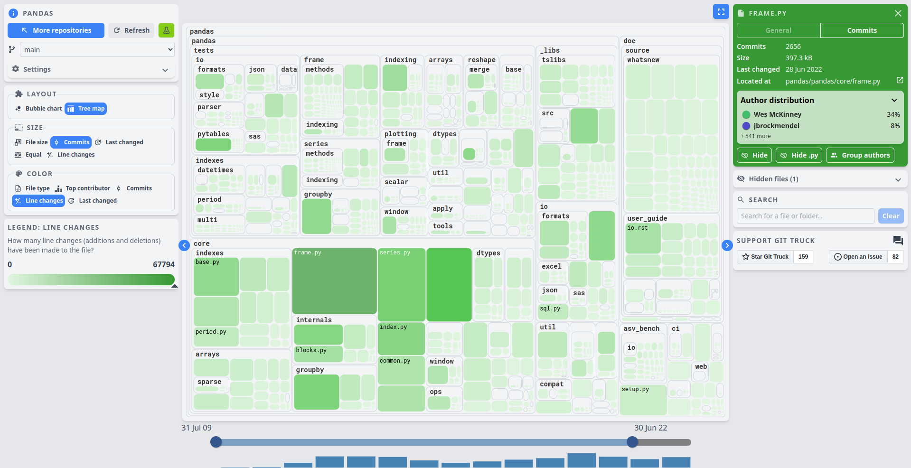
Task: Color by Last changed
Action: tap(93, 201)
